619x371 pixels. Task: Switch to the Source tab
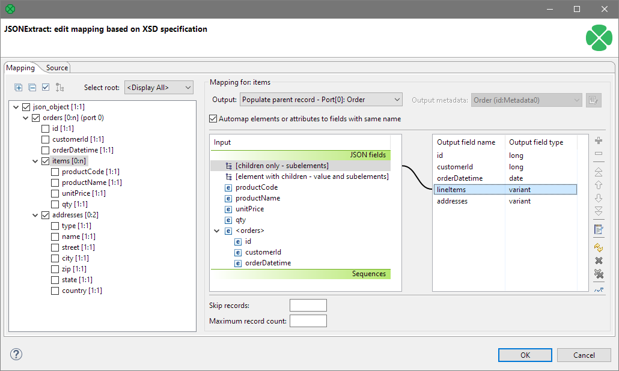(x=57, y=68)
